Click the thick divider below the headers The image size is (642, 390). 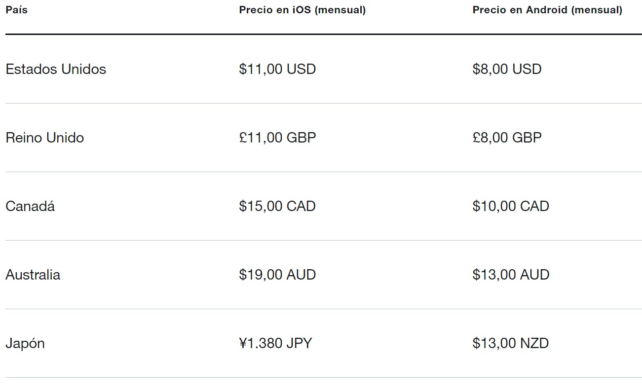pyautogui.click(x=324, y=34)
